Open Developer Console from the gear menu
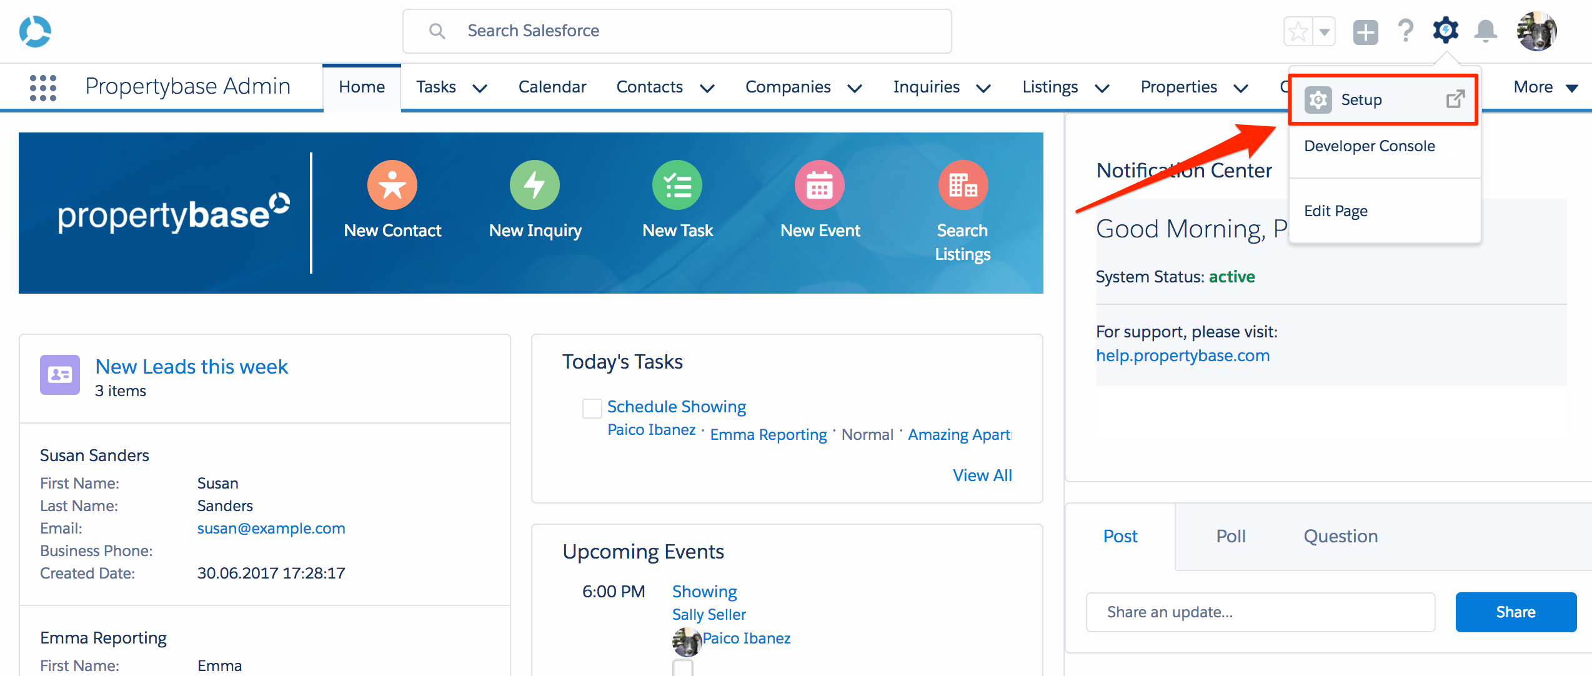The width and height of the screenshot is (1592, 676). coord(1370,146)
